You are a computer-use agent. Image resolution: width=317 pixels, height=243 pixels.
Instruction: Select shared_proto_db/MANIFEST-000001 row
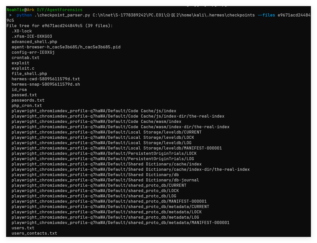click(x=109, y=201)
